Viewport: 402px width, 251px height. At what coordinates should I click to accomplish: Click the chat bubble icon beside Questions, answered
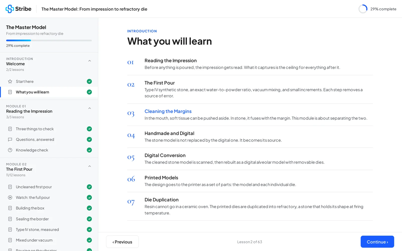click(x=10, y=140)
